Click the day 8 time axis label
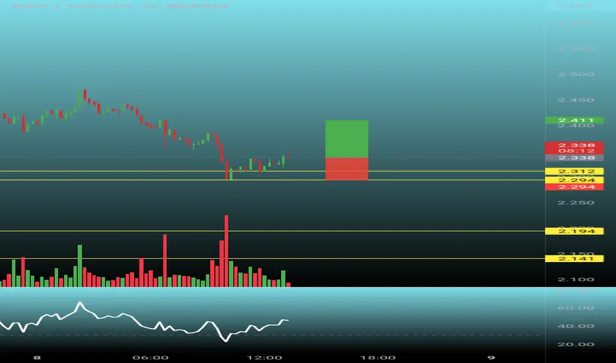Screen dimensions: 616x363 37,358
